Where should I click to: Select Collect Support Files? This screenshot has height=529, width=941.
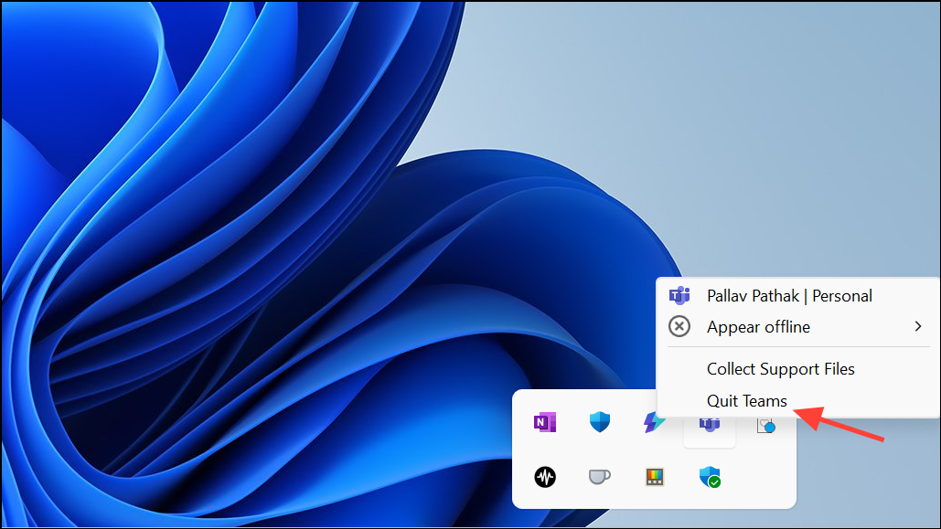[780, 369]
